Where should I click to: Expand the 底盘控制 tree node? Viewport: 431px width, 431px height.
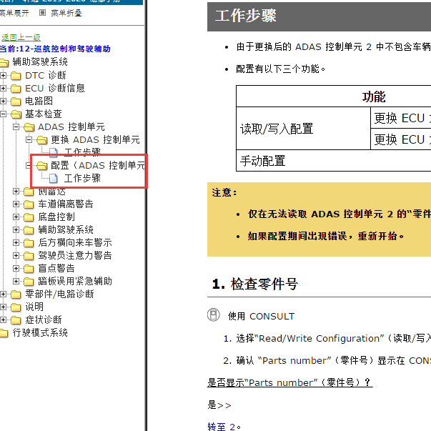[16, 217]
